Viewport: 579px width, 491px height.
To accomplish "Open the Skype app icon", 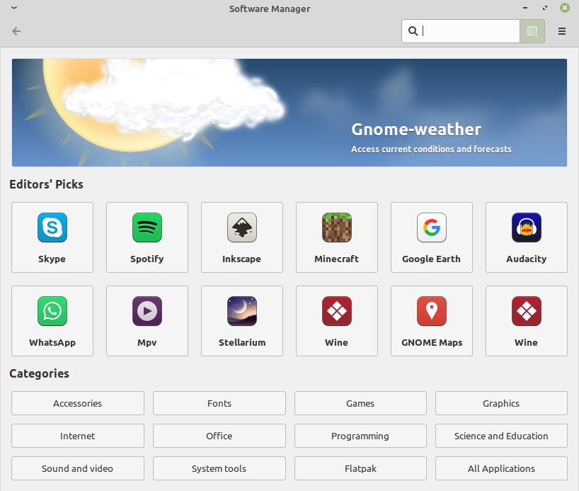I will click(x=52, y=228).
